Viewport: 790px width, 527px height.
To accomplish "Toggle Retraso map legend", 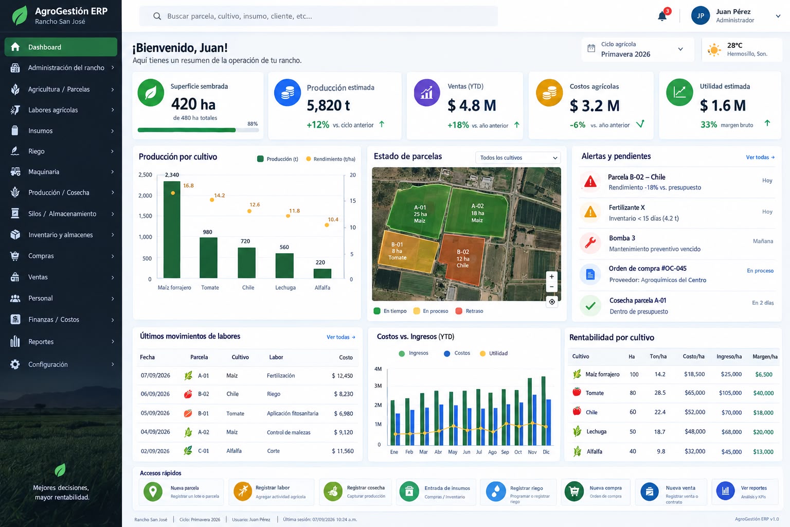I will click(x=470, y=311).
